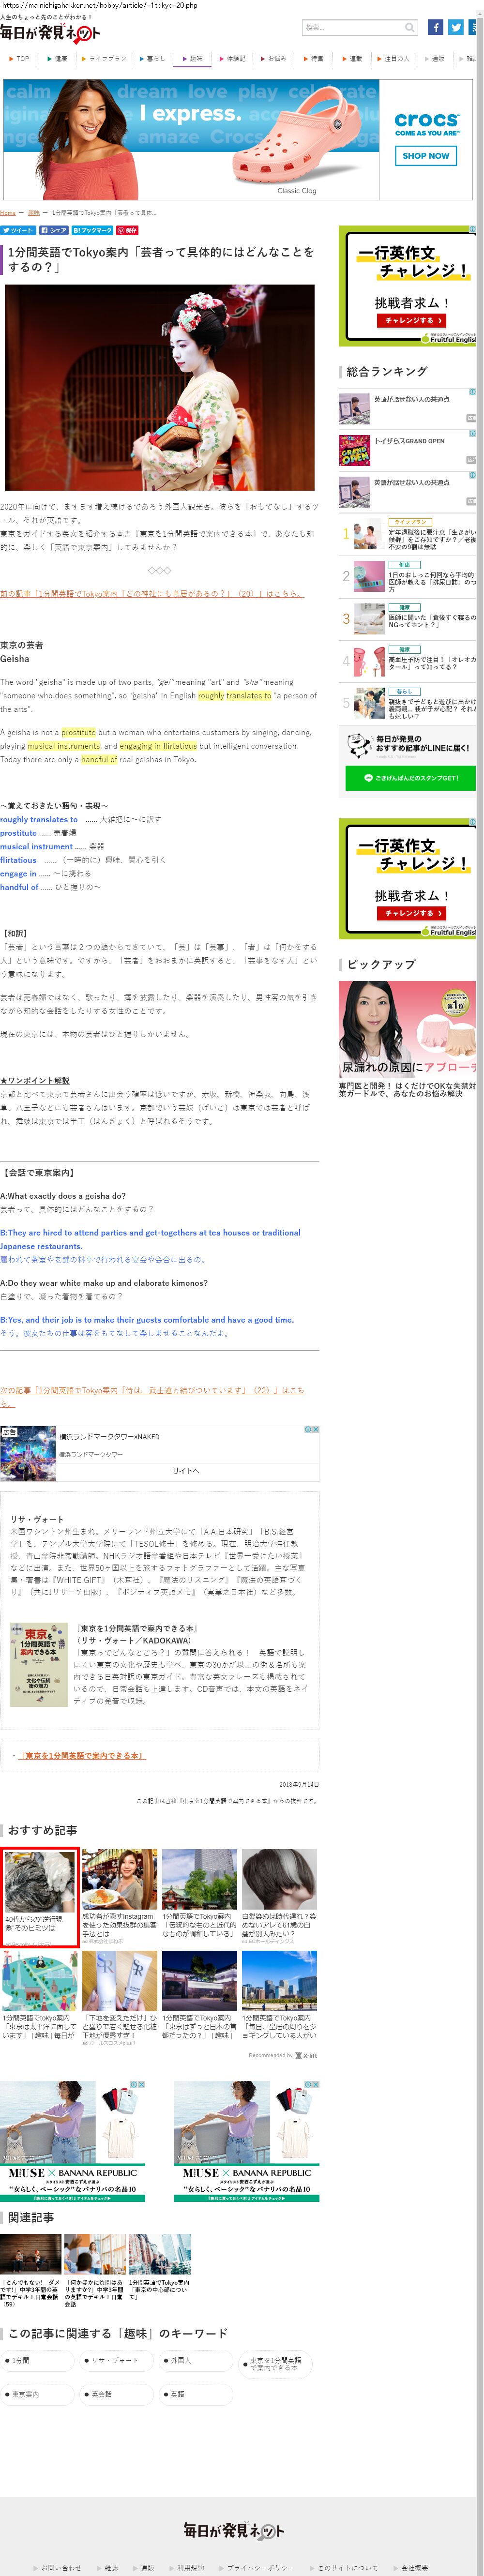
Task: Click チャレンジする in the top sidebar ad
Action: click(x=411, y=320)
